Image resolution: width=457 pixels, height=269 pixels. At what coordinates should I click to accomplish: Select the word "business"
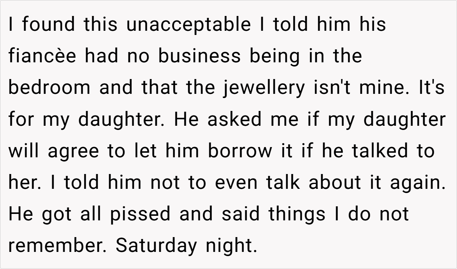(200, 57)
